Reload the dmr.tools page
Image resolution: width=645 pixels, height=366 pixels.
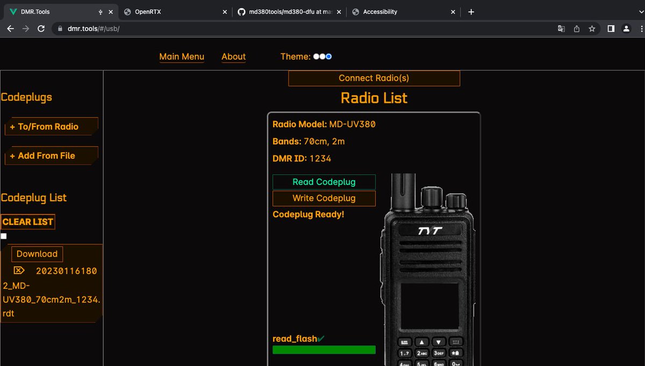point(41,28)
